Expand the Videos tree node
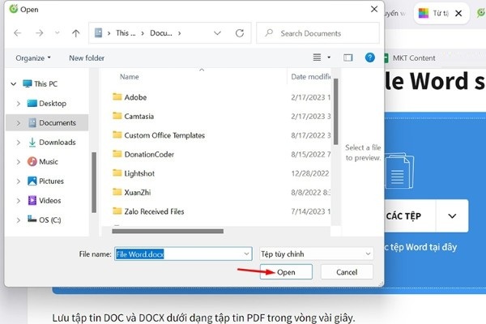 tap(19, 201)
